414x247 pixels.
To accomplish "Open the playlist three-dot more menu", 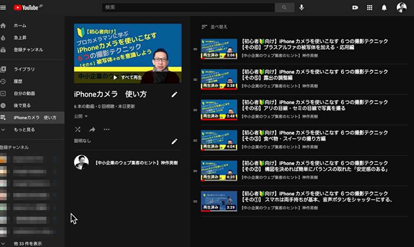I will click(x=106, y=129).
